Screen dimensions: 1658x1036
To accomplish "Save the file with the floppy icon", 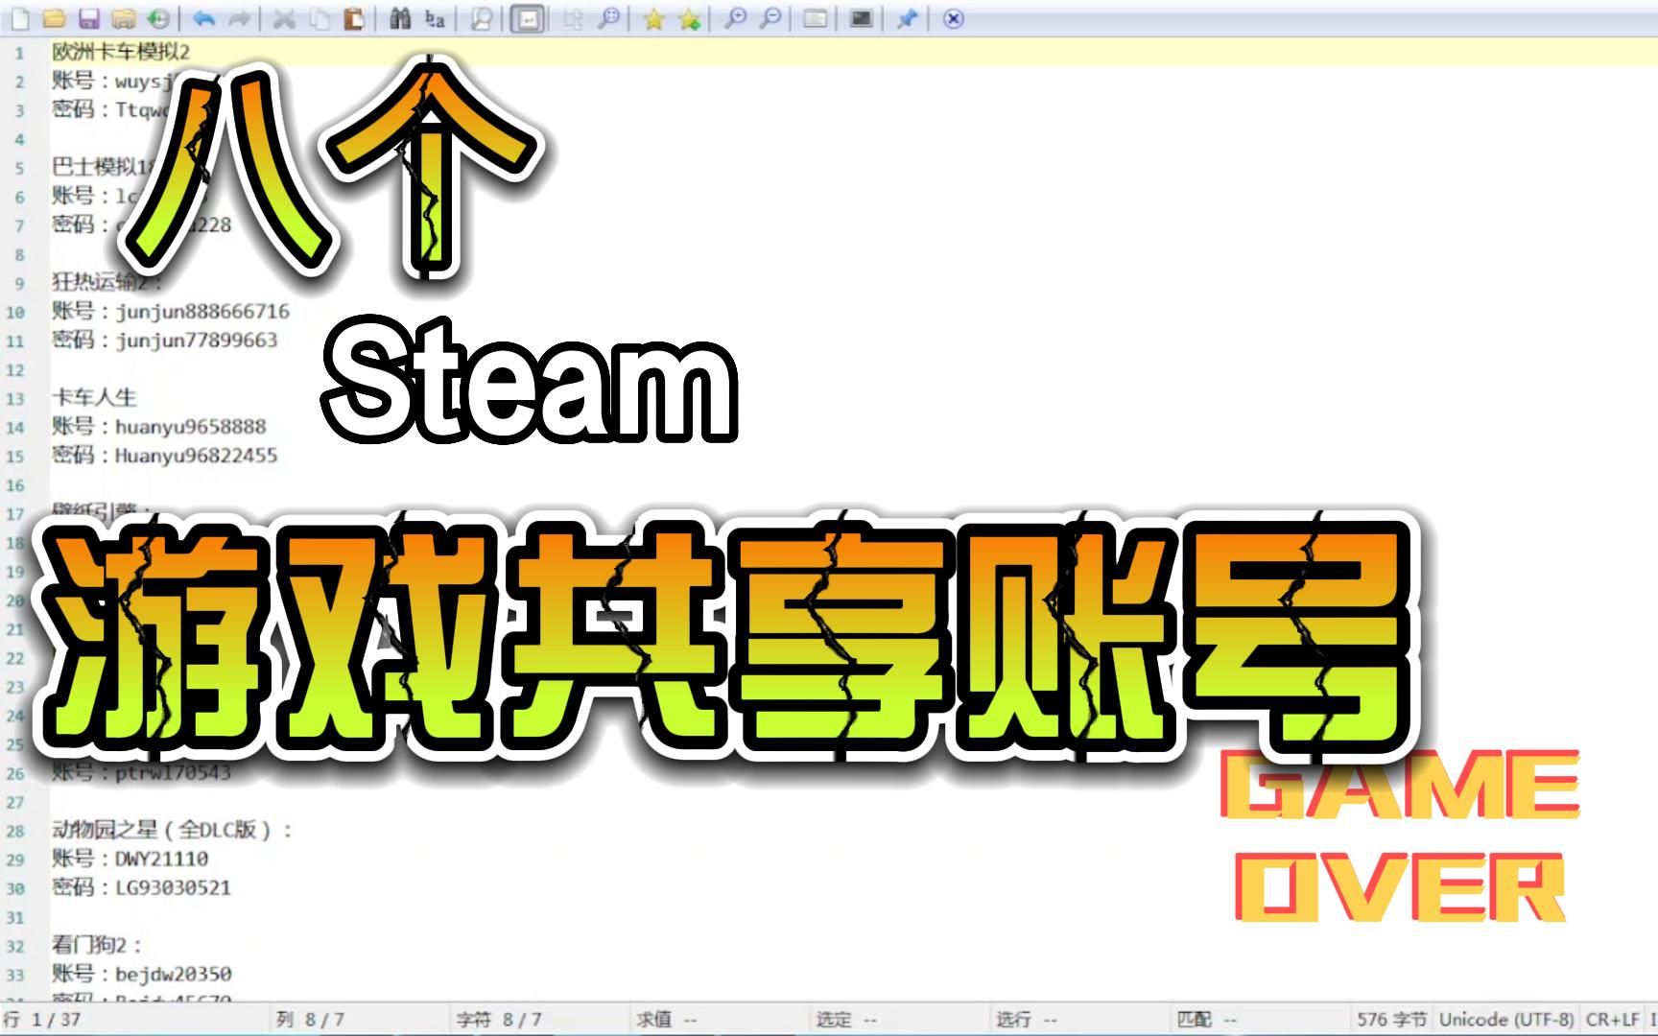I will click(x=89, y=18).
